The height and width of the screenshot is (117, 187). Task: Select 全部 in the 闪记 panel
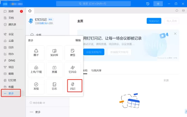39,35
